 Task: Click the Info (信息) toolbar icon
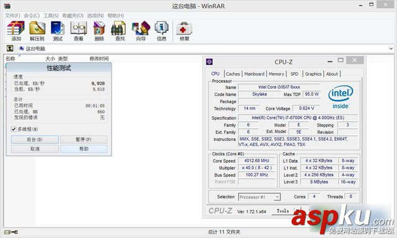[x=161, y=31]
